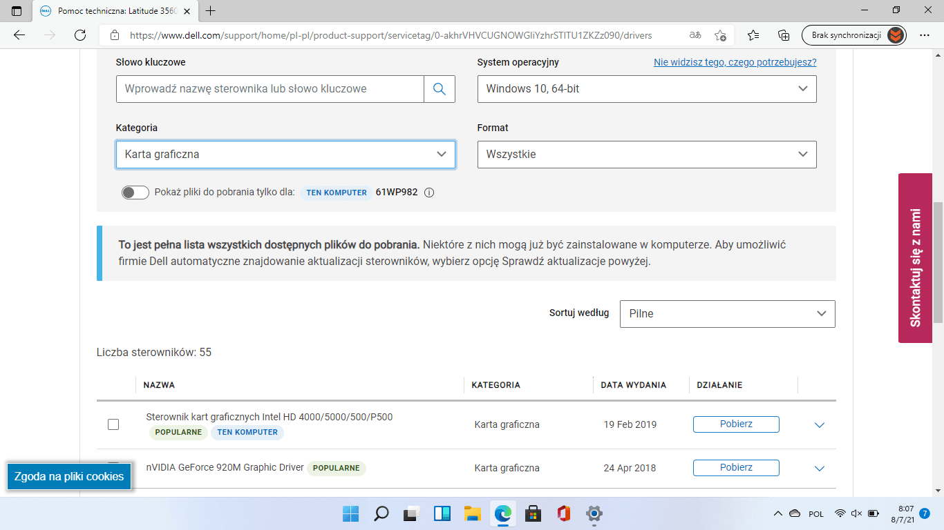Image resolution: width=944 pixels, height=530 pixels.
Task: Open browser Collections
Action: (784, 35)
